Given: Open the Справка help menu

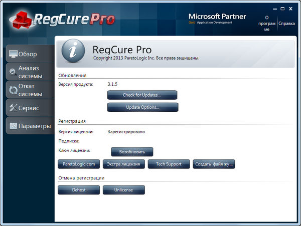Looking at the screenshot, I should (x=286, y=23).
